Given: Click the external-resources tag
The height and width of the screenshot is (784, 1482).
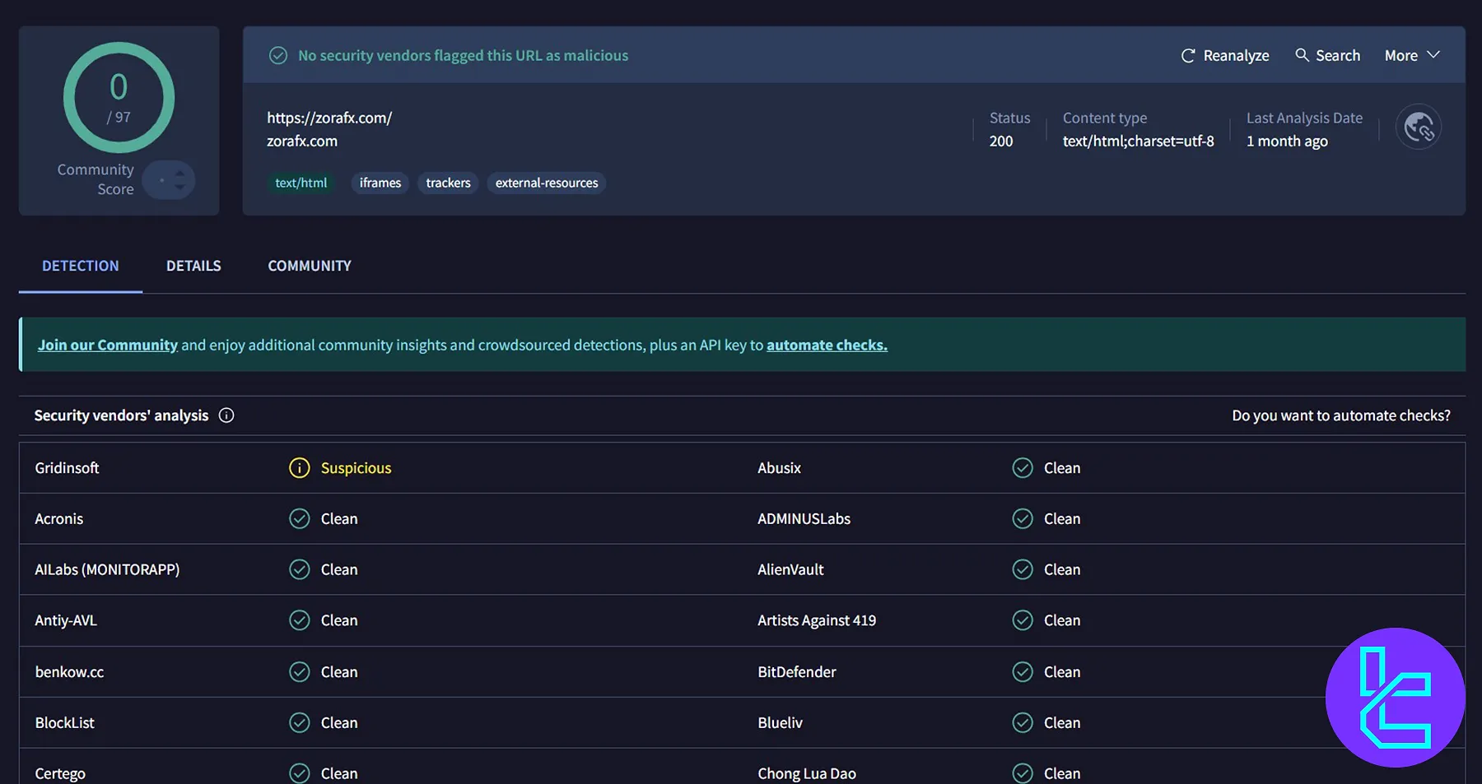Looking at the screenshot, I should pyautogui.click(x=547, y=183).
